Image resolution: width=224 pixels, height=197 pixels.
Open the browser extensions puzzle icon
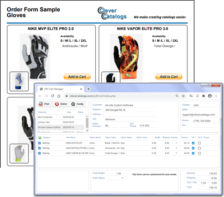click(x=203, y=96)
